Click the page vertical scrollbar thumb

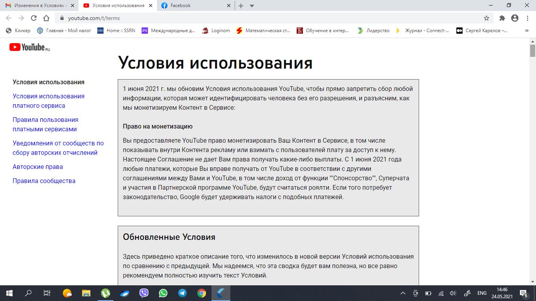[x=532, y=51]
